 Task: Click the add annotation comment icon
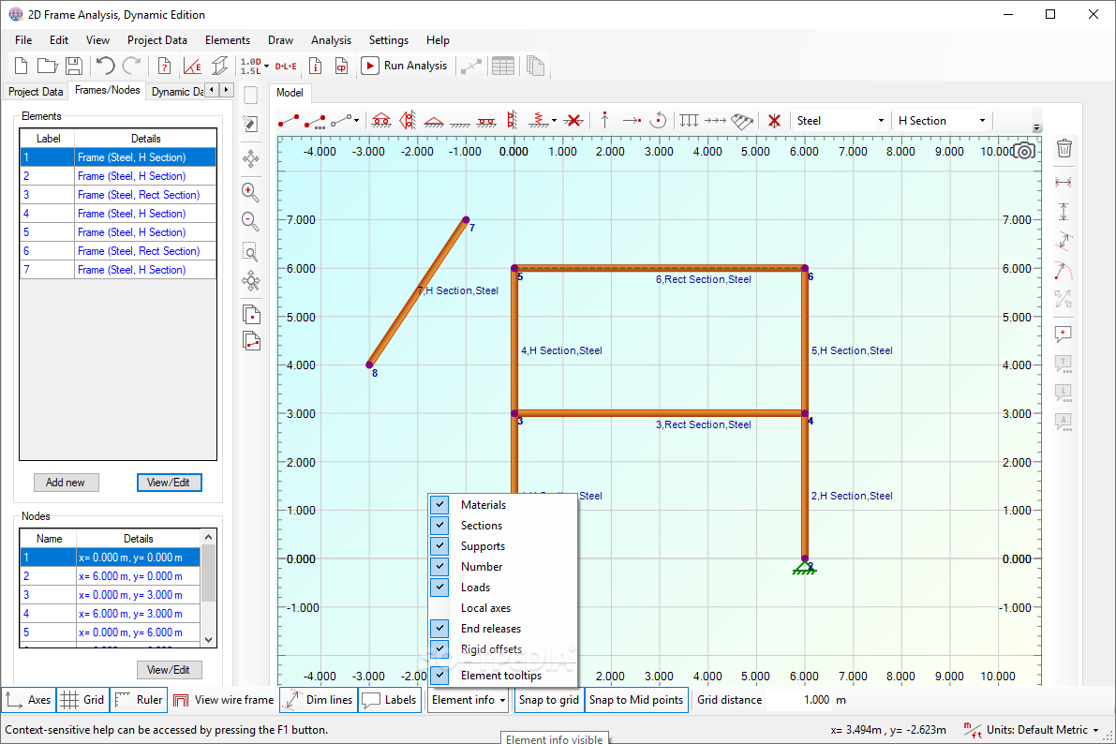tap(1064, 334)
